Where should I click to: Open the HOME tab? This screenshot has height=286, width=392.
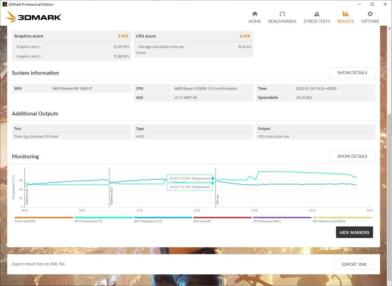coord(255,18)
